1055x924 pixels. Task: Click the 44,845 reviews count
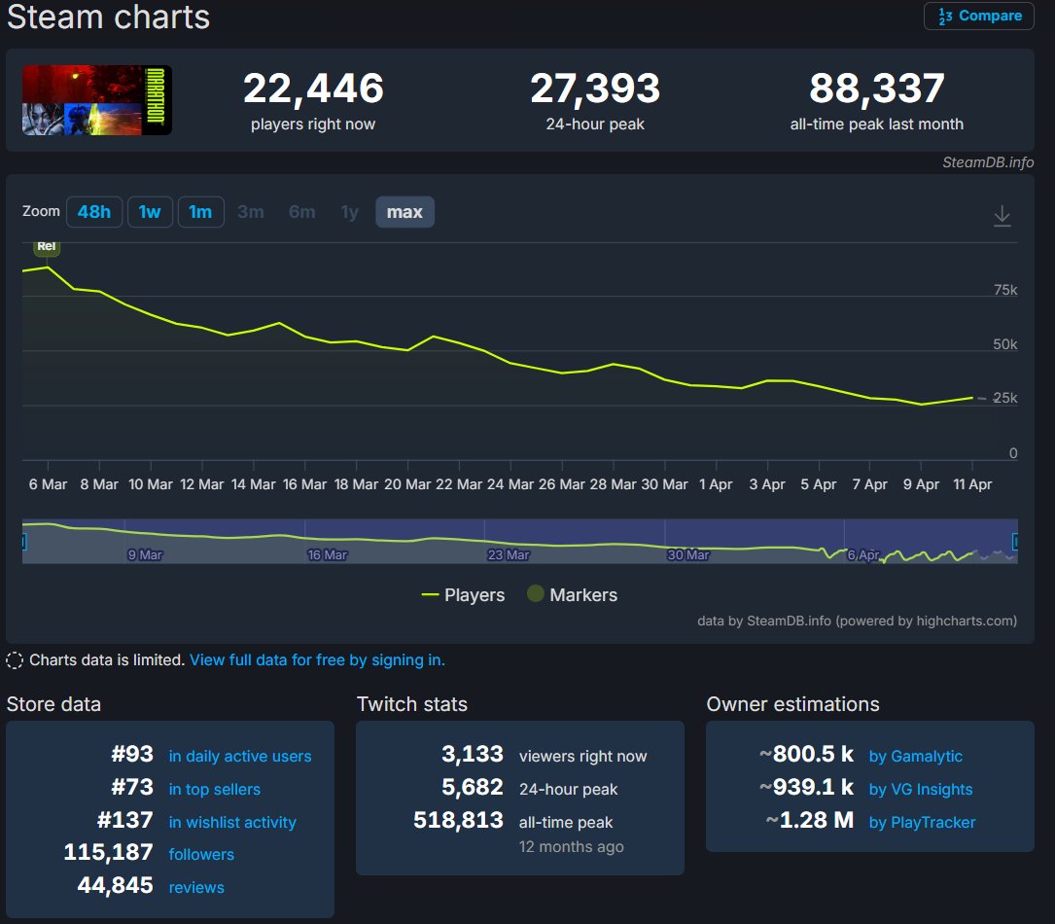[x=115, y=885]
